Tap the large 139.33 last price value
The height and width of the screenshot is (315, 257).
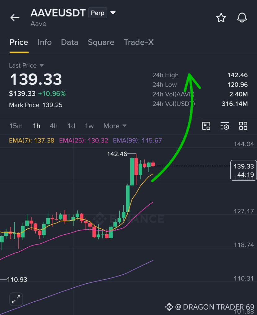(x=36, y=79)
